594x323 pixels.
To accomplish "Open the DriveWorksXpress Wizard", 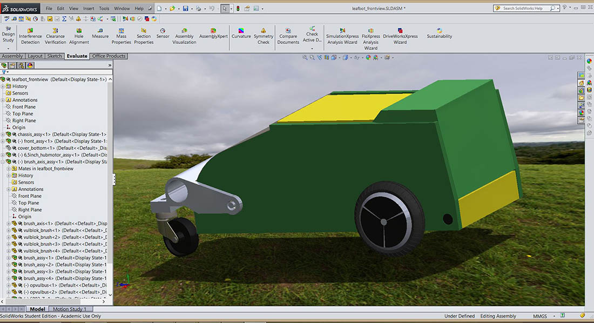I will coord(400,36).
